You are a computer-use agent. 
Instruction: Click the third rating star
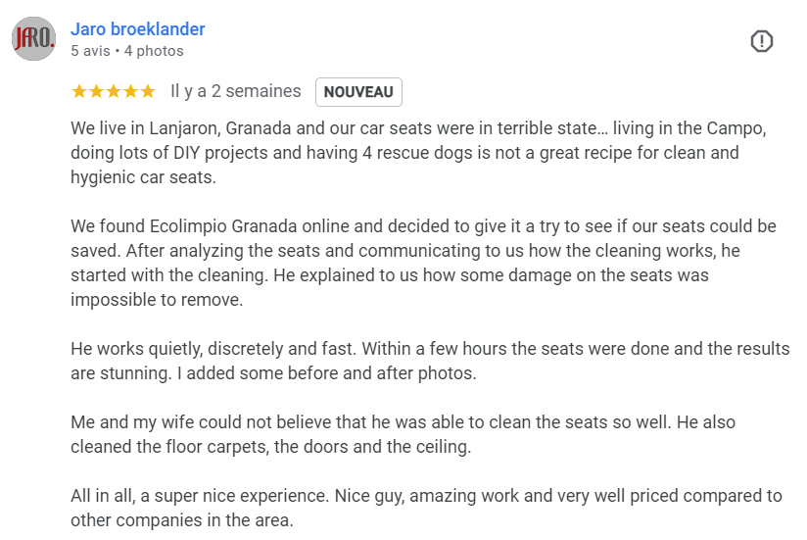point(114,92)
